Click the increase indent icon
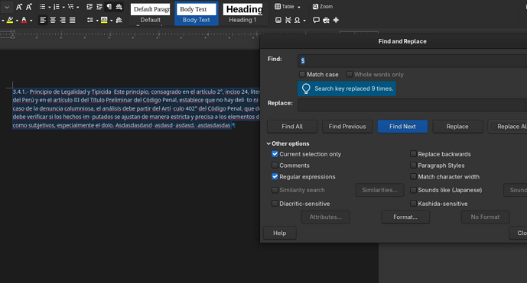This screenshot has height=283, width=527. click(x=89, y=7)
